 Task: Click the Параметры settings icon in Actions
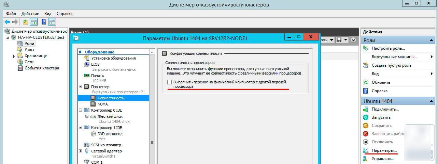click(366, 150)
